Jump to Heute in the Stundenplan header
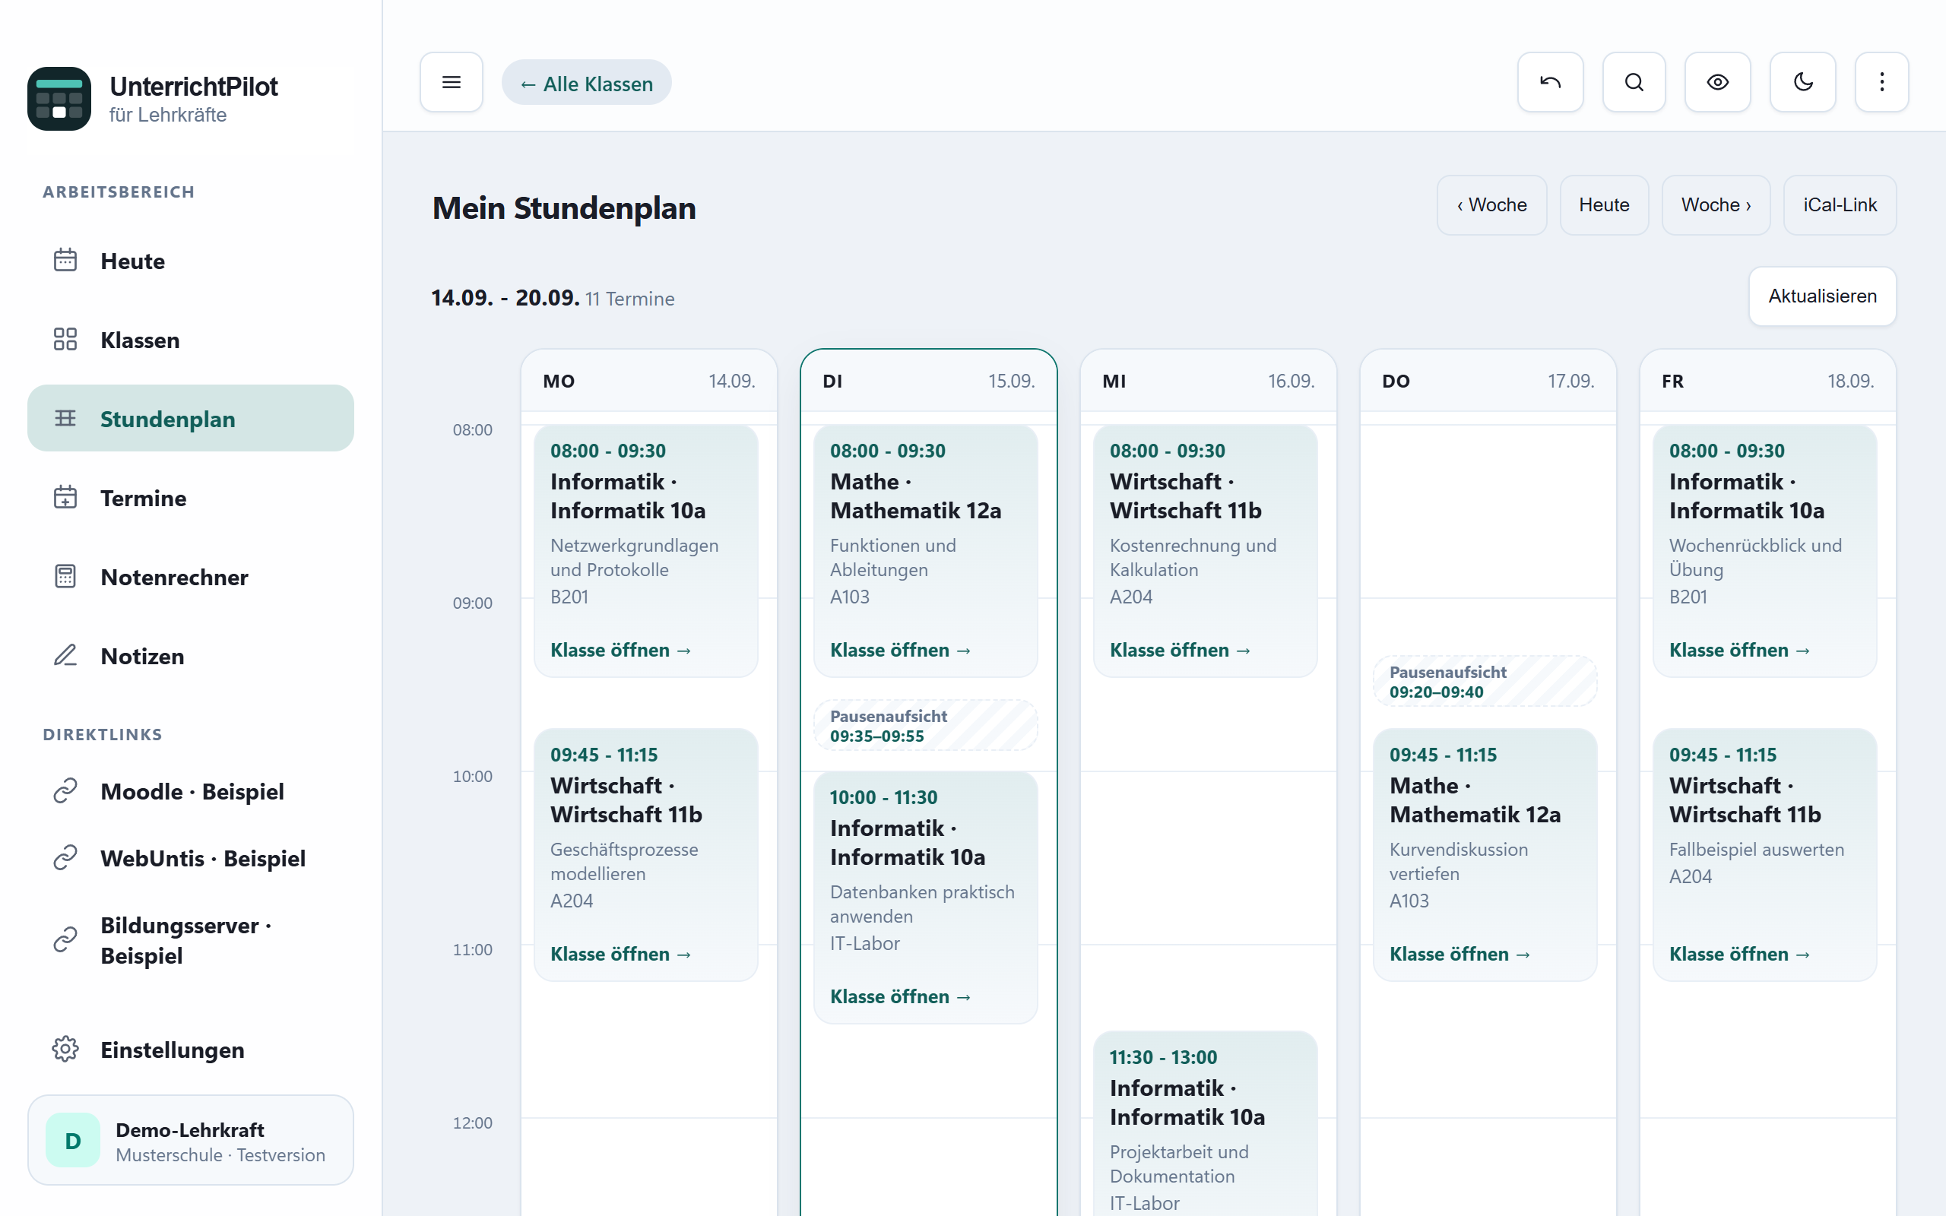1946x1216 pixels. (x=1603, y=205)
